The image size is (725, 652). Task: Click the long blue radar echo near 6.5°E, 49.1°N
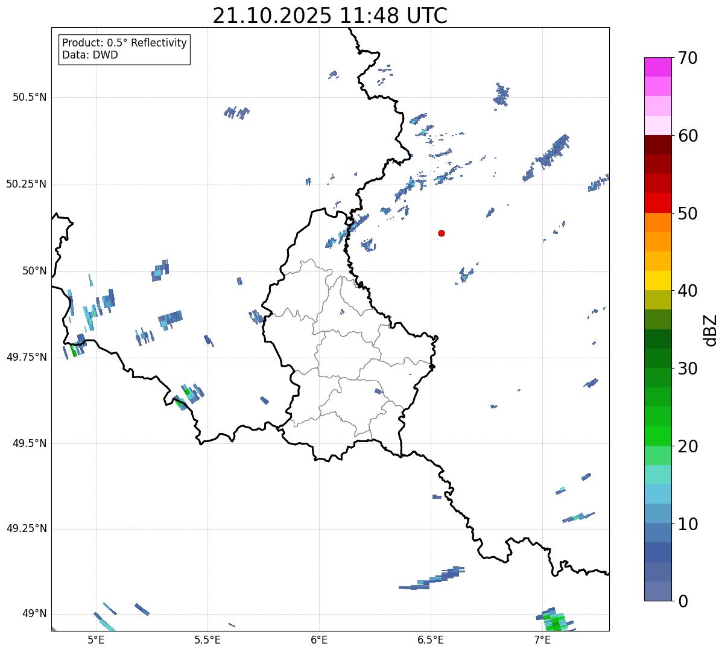432,578
